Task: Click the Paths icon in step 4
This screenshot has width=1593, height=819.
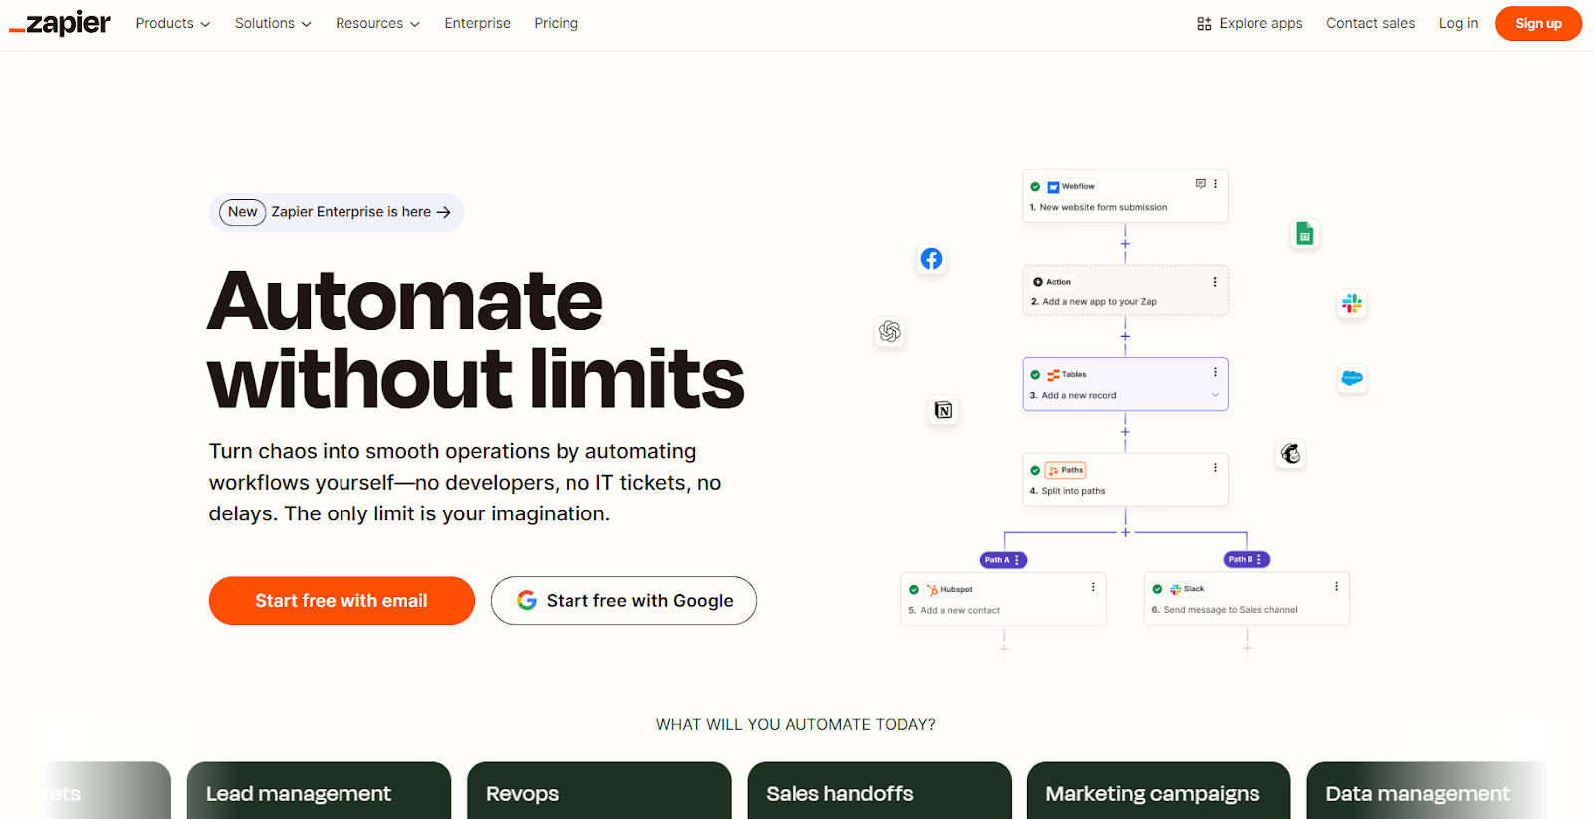Action: pyautogui.click(x=1053, y=470)
